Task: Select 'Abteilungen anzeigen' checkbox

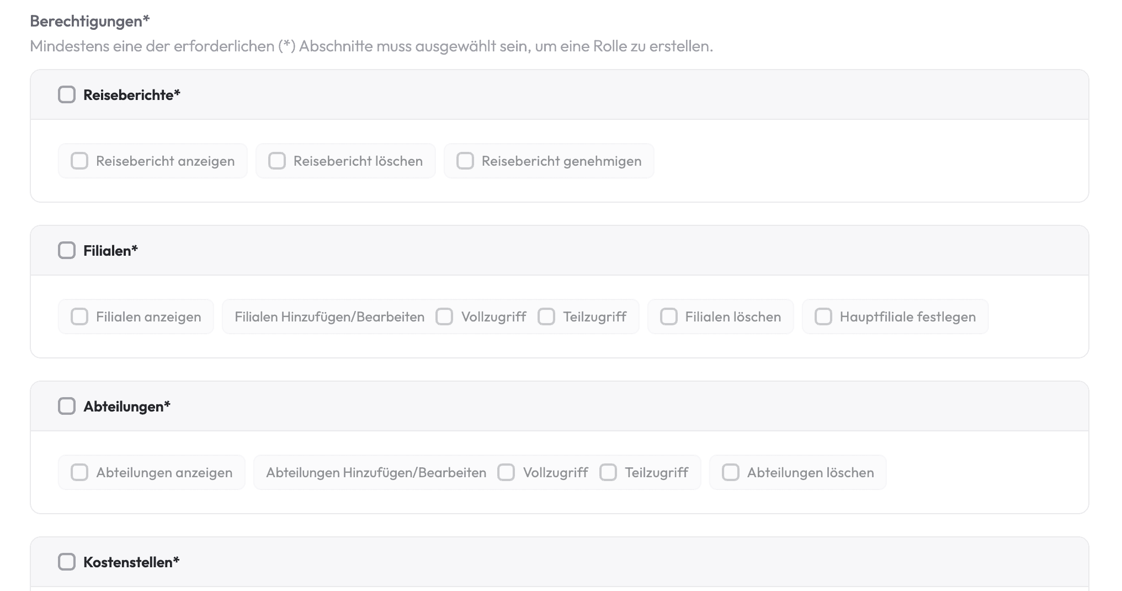Action: (79, 472)
